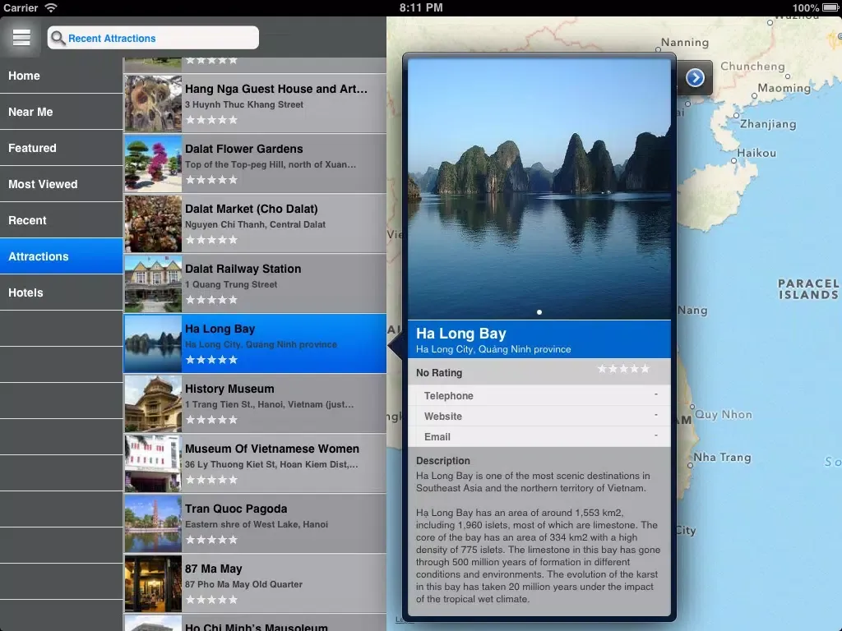Open Hang Nga Guest House thumbnail
The height and width of the screenshot is (631, 842).
(153, 104)
